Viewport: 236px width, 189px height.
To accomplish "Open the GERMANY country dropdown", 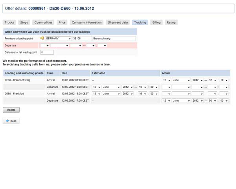I will coord(58,39).
